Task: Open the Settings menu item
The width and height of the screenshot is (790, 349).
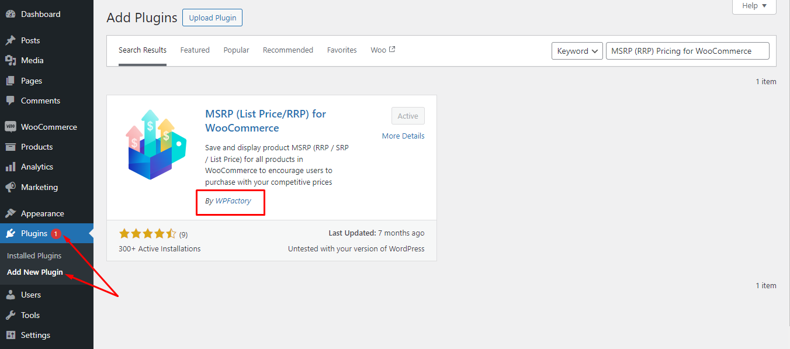Action: (x=47, y=335)
